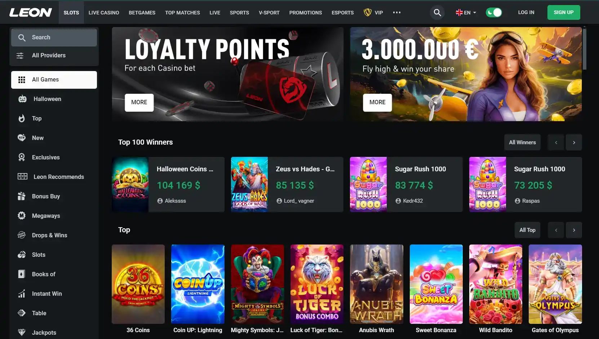The height and width of the screenshot is (339, 599).
Task: Switch to the Live Casino tab
Action: point(104,13)
